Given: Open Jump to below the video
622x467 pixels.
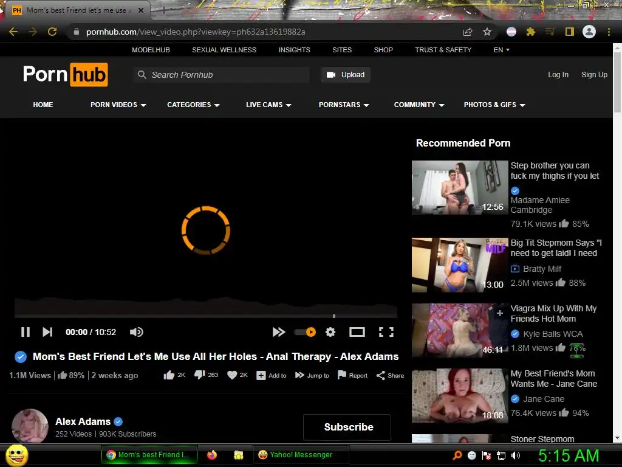Looking at the screenshot, I should [x=312, y=375].
